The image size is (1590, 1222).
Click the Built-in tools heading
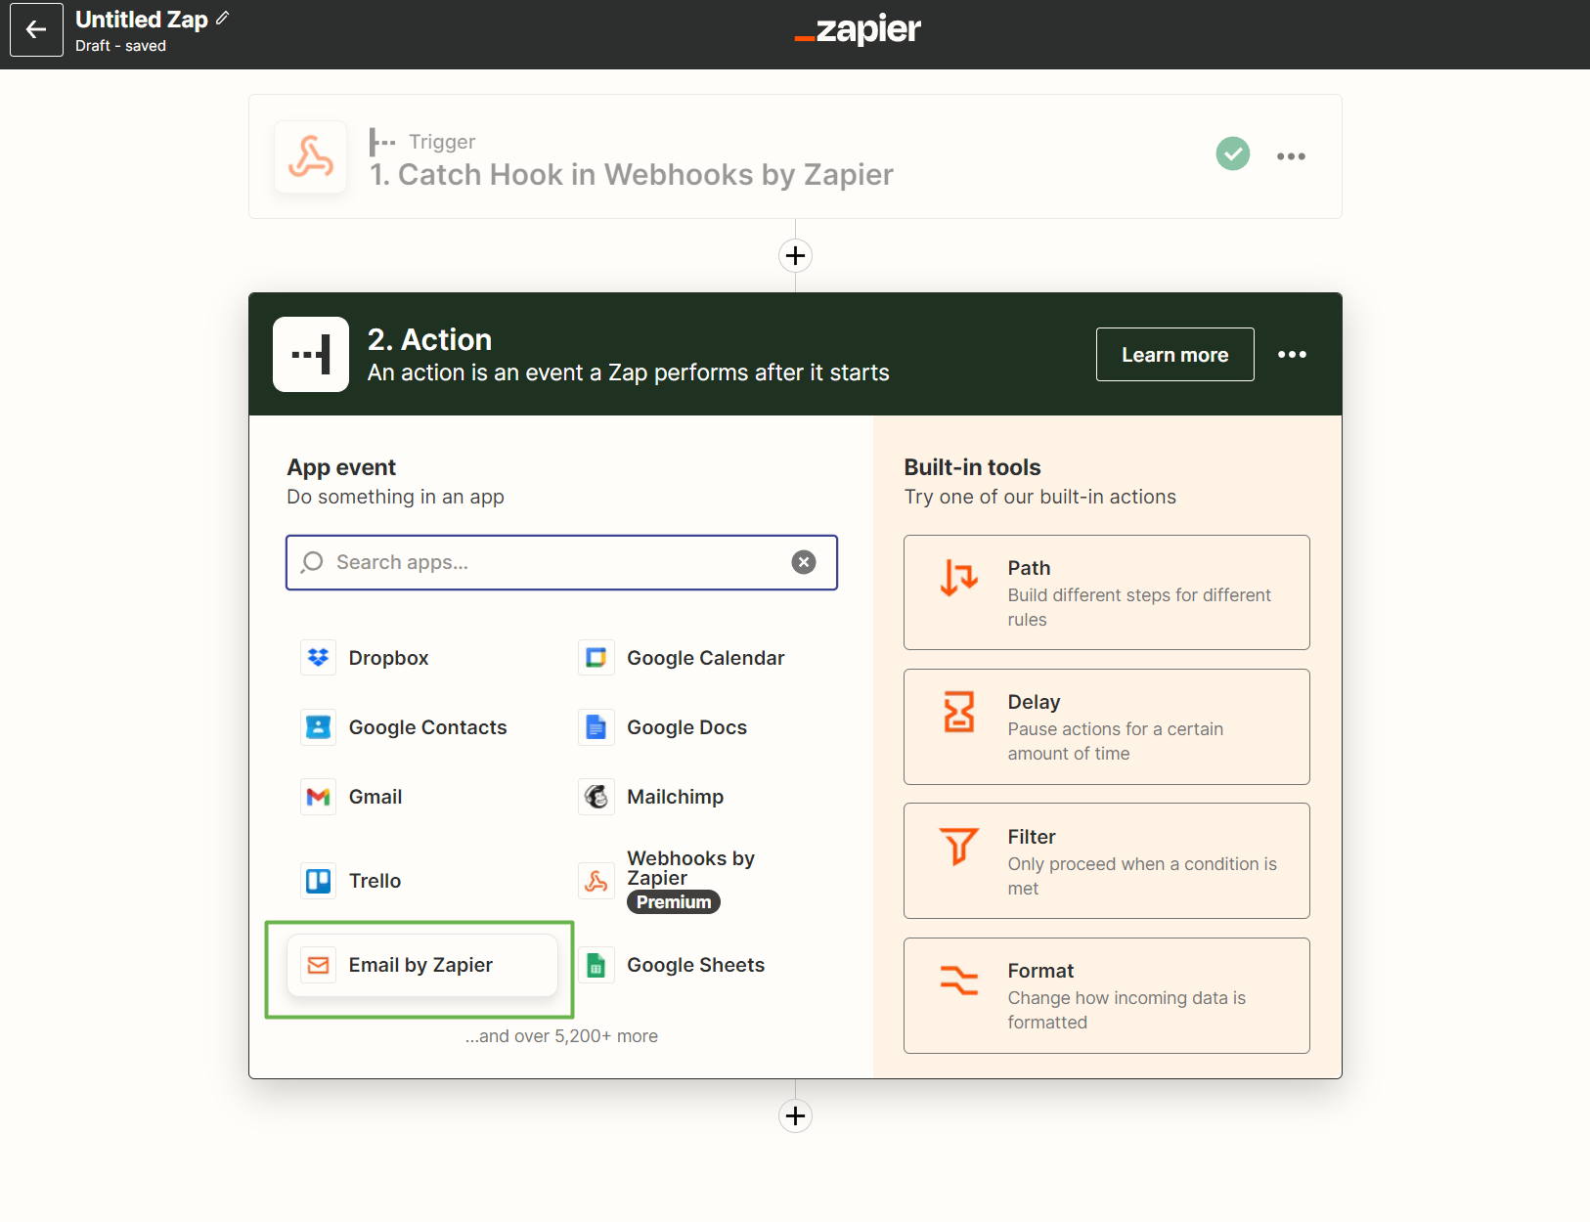click(972, 467)
